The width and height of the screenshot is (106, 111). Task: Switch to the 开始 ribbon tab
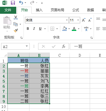point(24,10)
